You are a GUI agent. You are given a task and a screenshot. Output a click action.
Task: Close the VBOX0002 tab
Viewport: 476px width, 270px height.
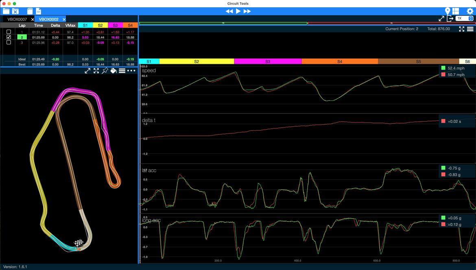64,20
